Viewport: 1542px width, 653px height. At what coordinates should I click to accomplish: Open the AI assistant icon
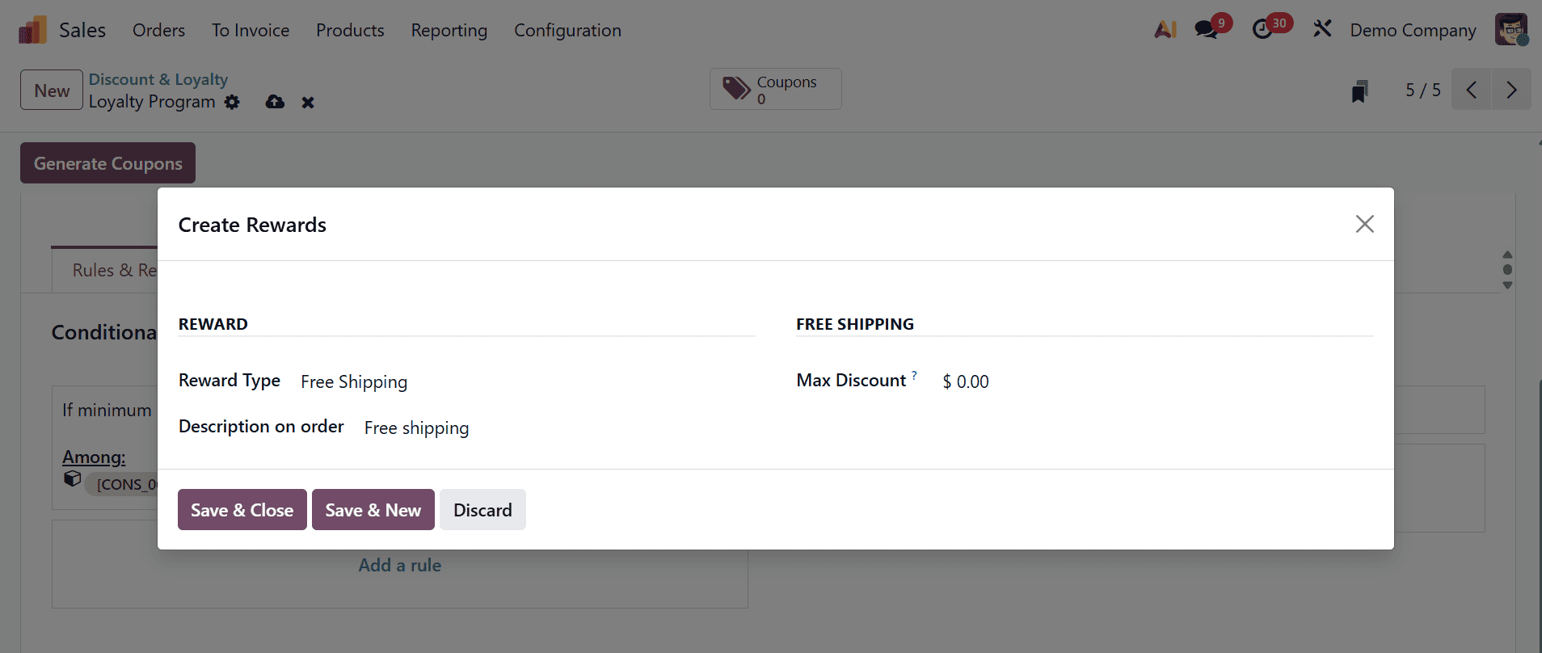(1166, 29)
